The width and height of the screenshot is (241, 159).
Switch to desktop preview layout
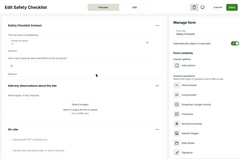click(203, 7)
